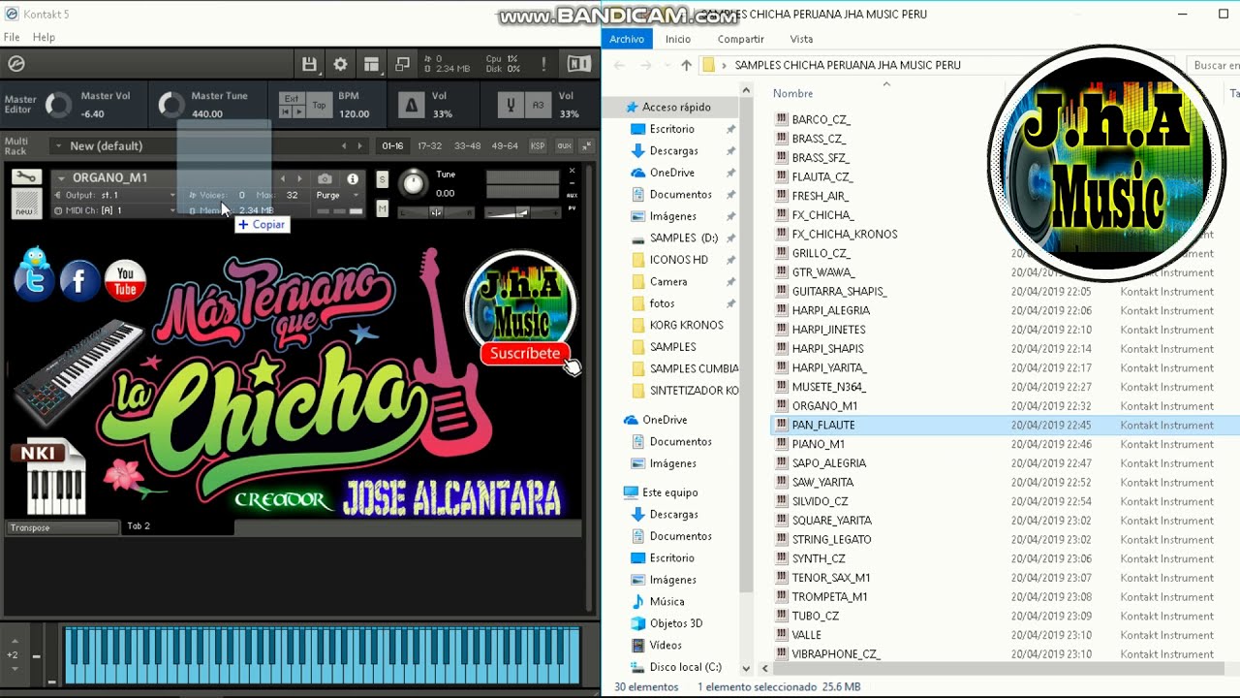Open Kontakt Help menu
1240x698 pixels.
coord(45,37)
